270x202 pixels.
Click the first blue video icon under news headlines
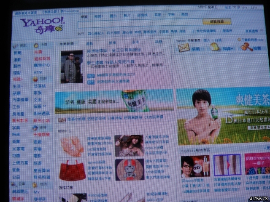(x=91, y=76)
